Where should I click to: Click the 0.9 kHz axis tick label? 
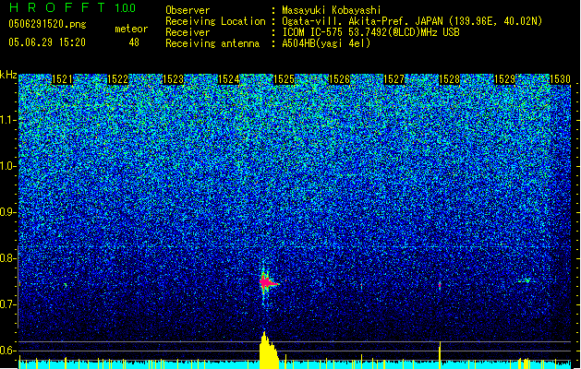(x=7, y=212)
